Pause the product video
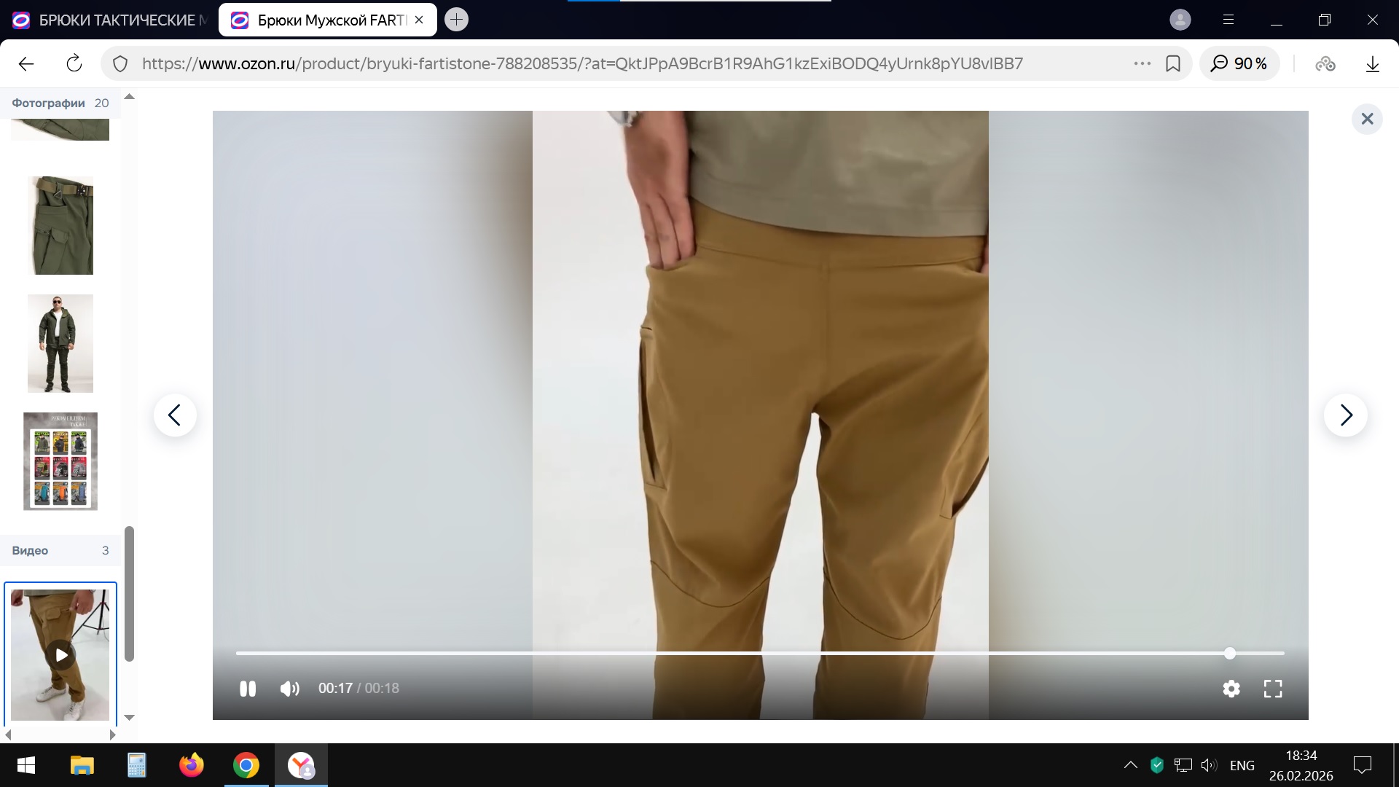This screenshot has height=787, width=1399. tap(248, 689)
